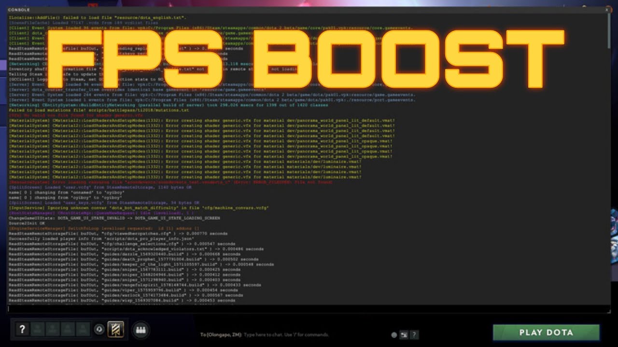The width and height of the screenshot is (618, 347).
Task: Click the question-mark profile slot in party bar
Action: pyautogui.click(x=22, y=330)
